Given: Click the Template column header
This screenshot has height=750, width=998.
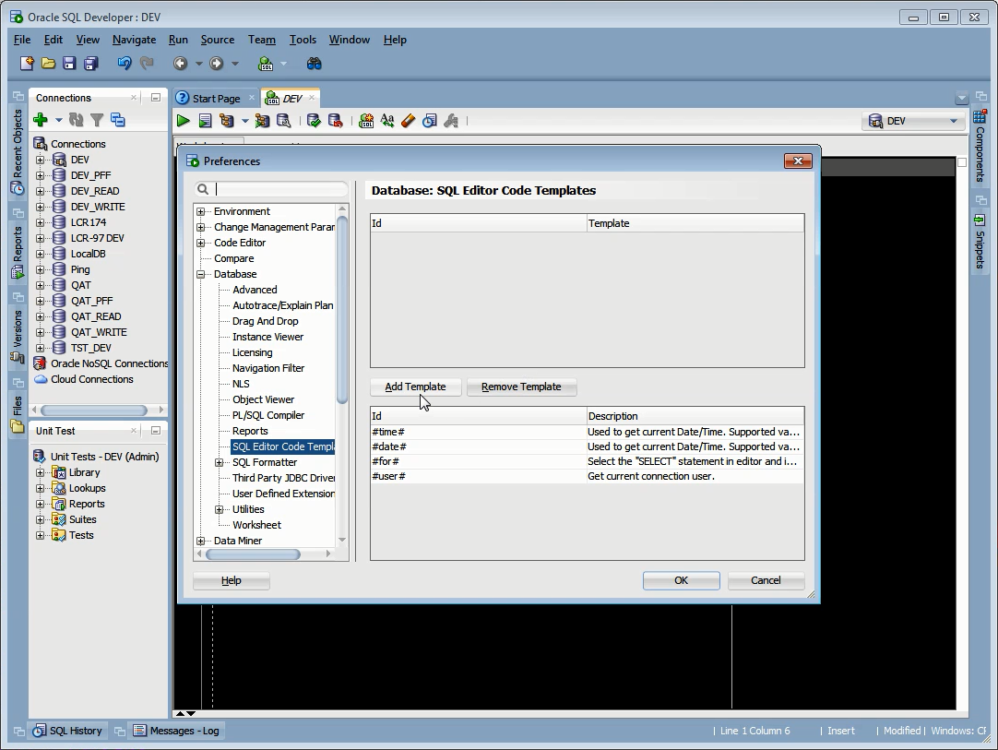Looking at the screenshot, I should click(695, 223).
